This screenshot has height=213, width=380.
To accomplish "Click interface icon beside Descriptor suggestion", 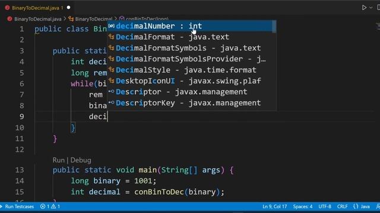I will coord(111,92).
